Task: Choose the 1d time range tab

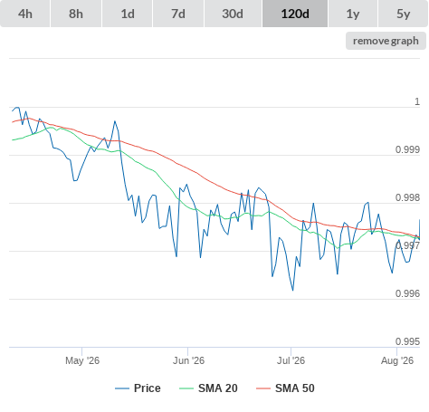Action: (x=128, y=14)
